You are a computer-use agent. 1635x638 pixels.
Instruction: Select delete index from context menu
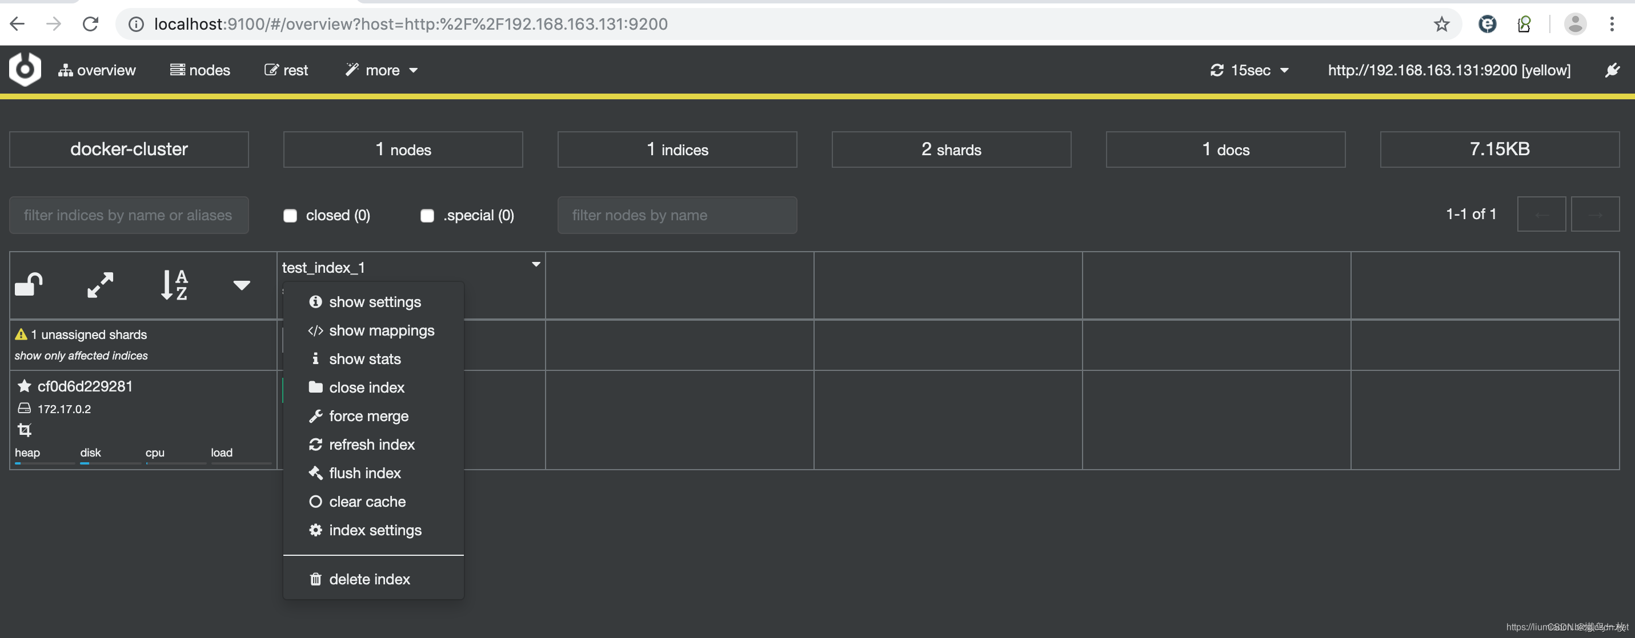point(369,579)
